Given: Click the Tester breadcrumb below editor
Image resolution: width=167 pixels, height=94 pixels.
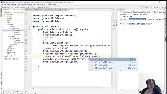Looking at the screenshot, I should coord(35,89).
